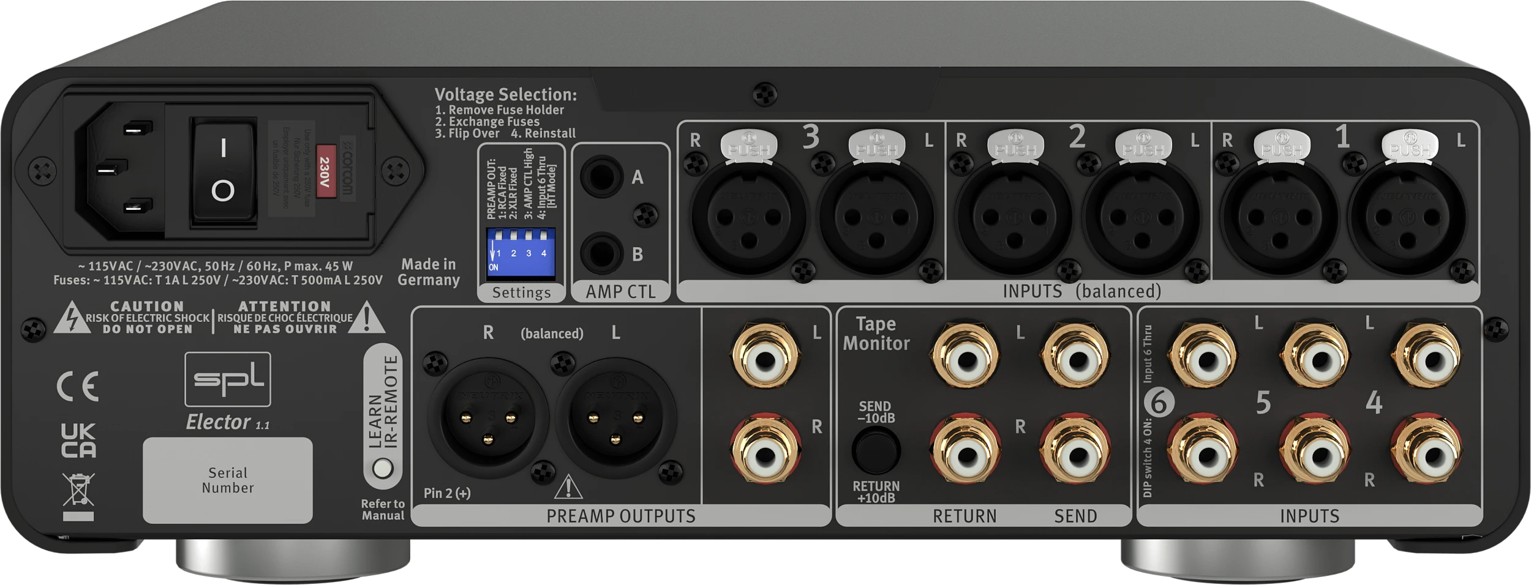Click the "Voltage Selection:" heading
Screen dimensions: 1531x585
point(506,94)
